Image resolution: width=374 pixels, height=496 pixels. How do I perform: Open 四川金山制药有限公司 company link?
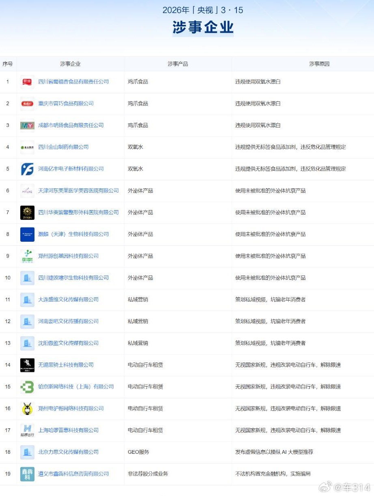coord(63,147)
